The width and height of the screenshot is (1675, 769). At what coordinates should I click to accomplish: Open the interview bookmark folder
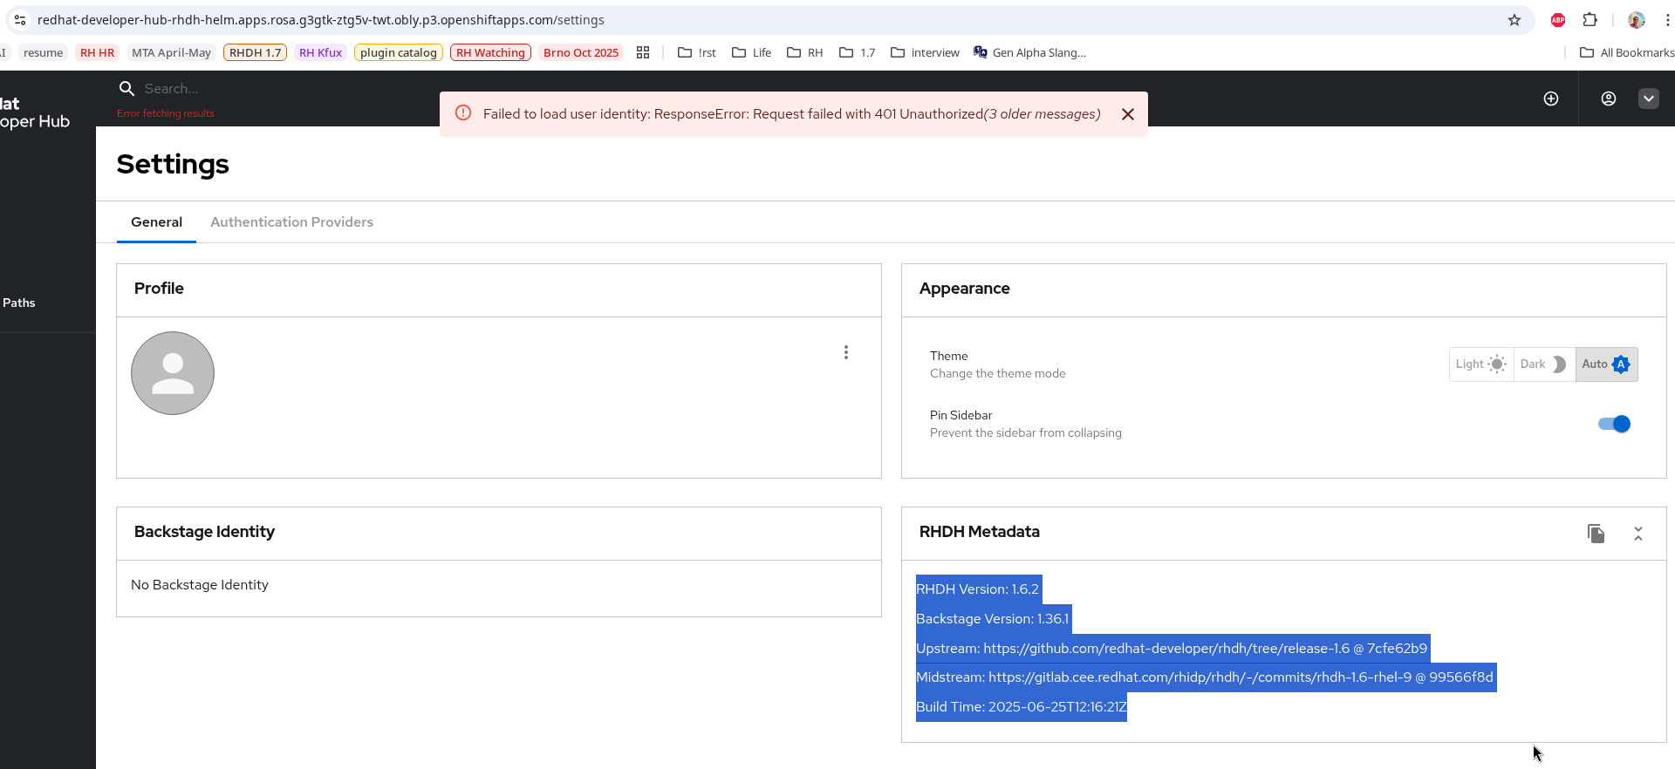(926, 52)
